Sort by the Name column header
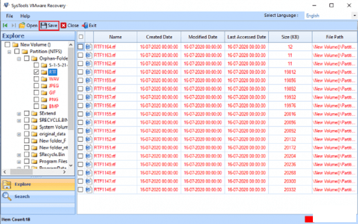Screen dimensions: 358x224 [115, 37]
